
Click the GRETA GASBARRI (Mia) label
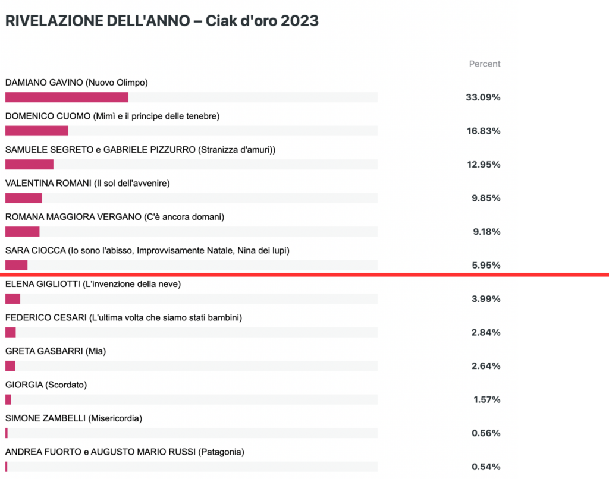[55, 351]
